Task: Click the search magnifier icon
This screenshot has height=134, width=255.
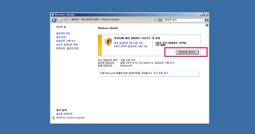Action: point(206,20)
